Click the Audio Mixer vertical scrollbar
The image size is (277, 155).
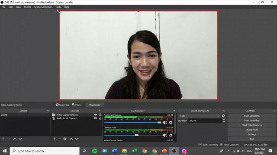tap(175, 124)
